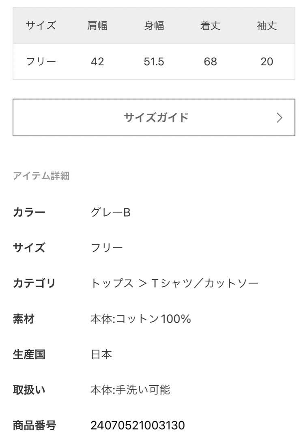The height and width of the screenshot is (438, 308).
Task: Open the トップス category link
Action: click(112, 283)
